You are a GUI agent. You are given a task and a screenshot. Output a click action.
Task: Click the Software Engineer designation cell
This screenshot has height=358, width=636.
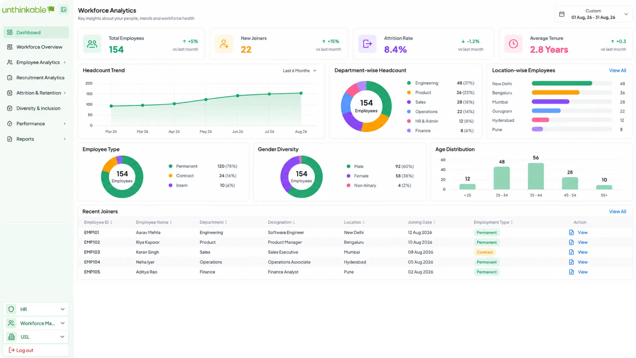(286, 232)
